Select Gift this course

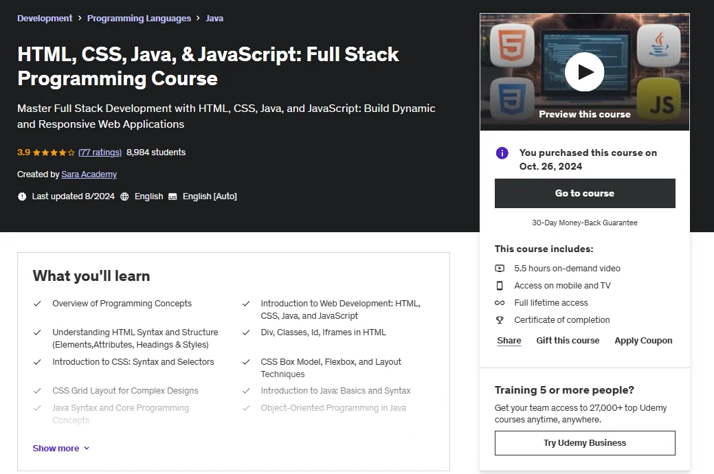point(568,341)
